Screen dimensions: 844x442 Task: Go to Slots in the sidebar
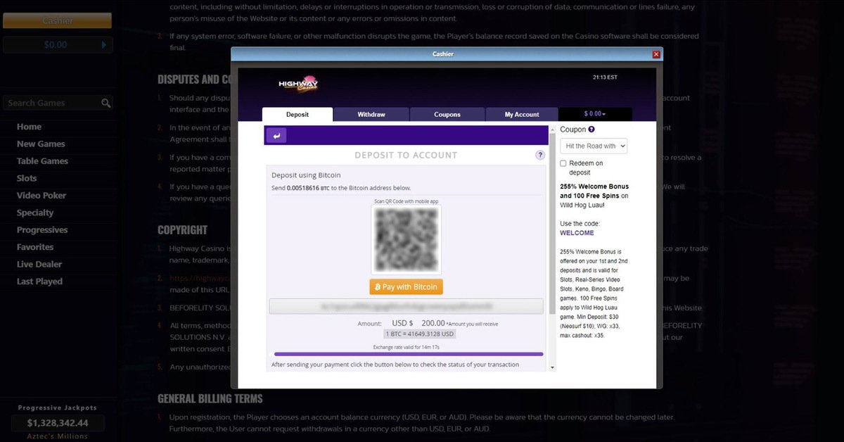(x=27, y=178)
